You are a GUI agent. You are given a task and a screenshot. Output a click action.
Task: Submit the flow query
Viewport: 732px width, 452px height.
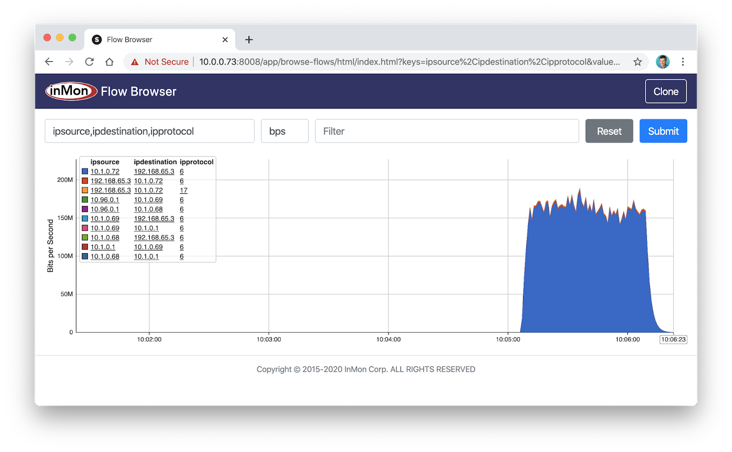point(663,131)
